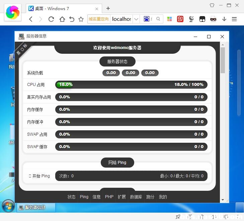Click the scroll down arrow in server window
Viewport: 244px width, 221px height.
[223, 200]
